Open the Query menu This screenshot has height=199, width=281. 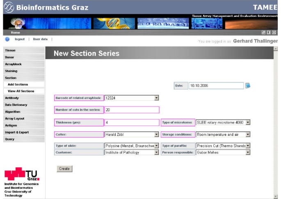24,139
